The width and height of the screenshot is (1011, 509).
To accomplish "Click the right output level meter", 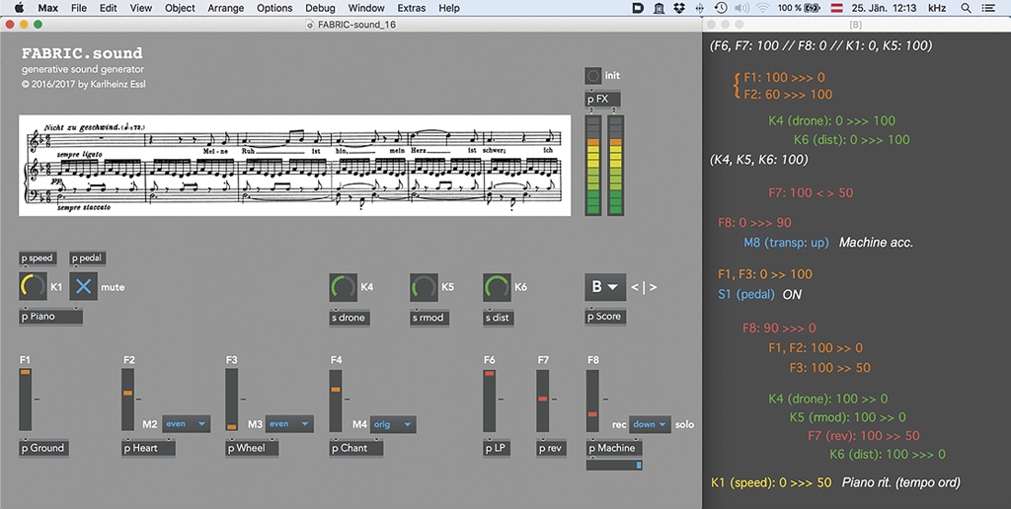I will (x=616, y=166).
